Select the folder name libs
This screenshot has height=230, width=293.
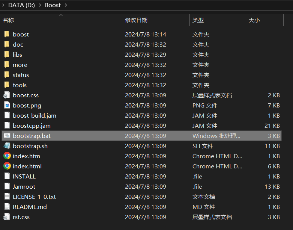click(x=17, y=54)
